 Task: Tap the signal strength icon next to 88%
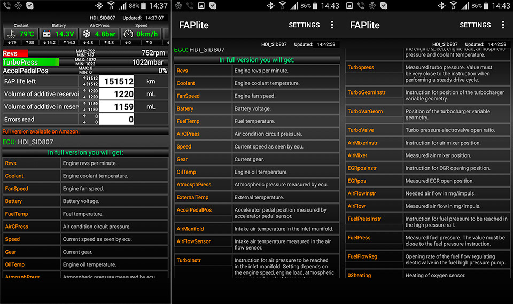[123, 5]
